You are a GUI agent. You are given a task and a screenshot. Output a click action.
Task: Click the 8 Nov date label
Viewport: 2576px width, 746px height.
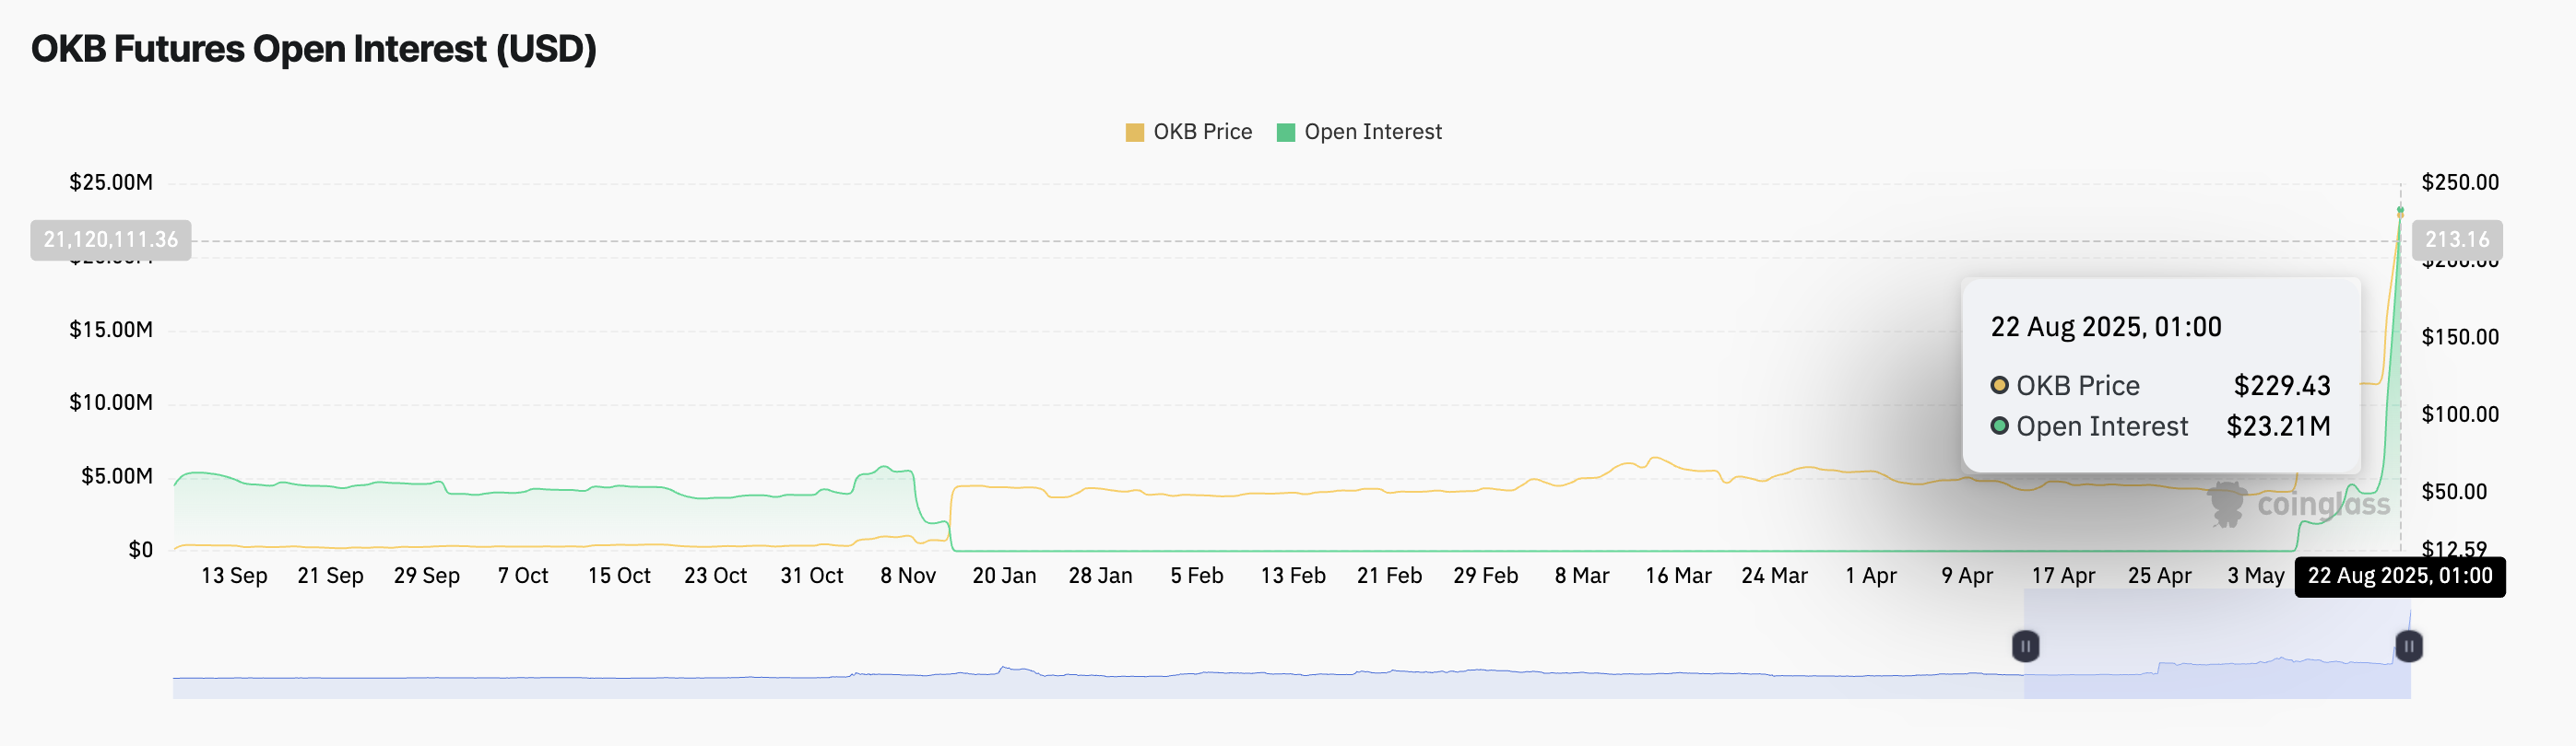point(908,577)
